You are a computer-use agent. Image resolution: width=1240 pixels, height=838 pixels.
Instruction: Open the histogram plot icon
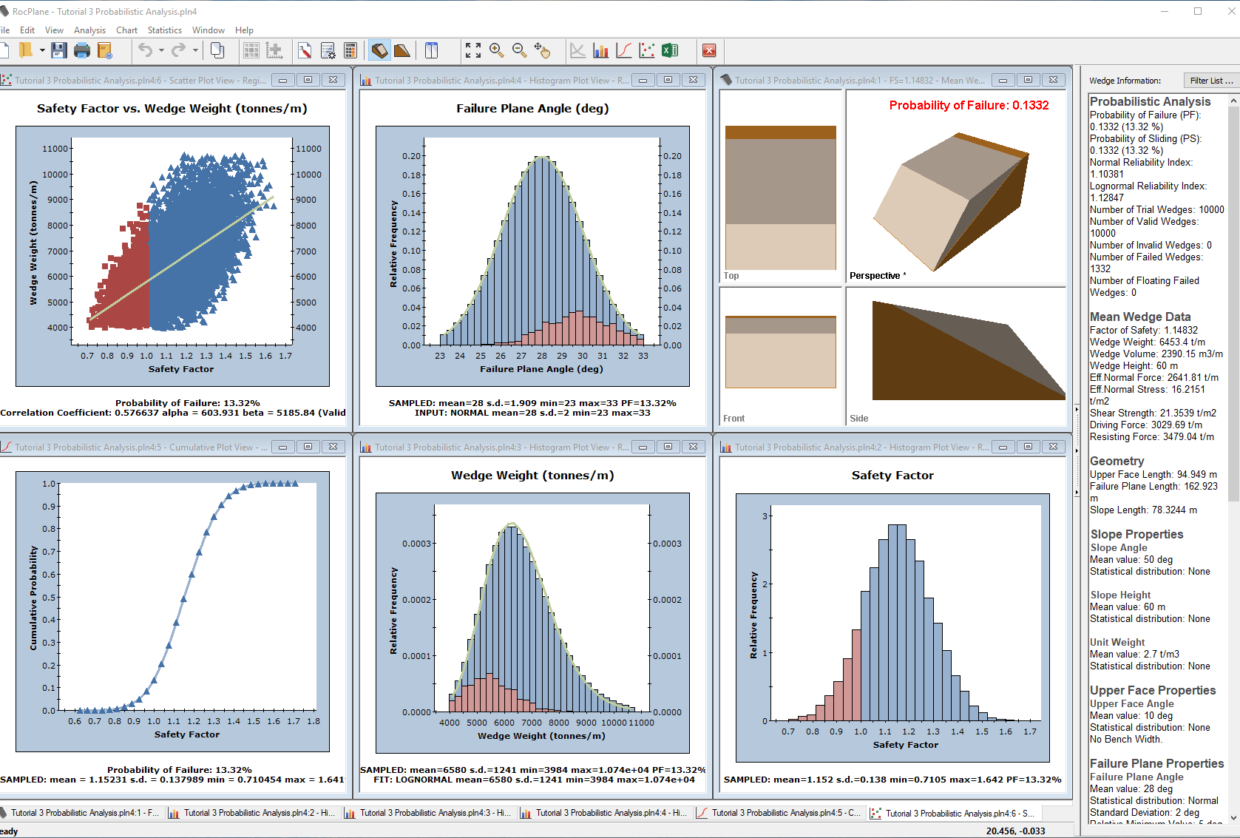(601, 50)
